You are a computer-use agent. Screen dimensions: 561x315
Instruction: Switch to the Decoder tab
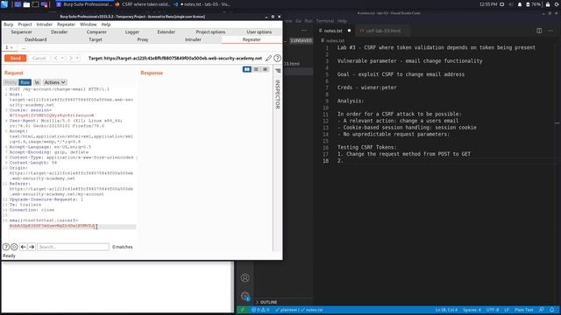point(59,32)
